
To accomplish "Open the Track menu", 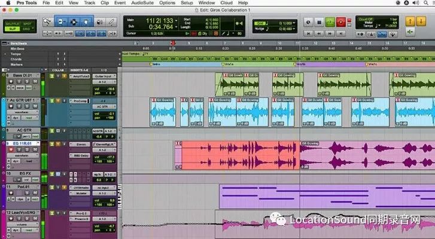I will [89, 3].
